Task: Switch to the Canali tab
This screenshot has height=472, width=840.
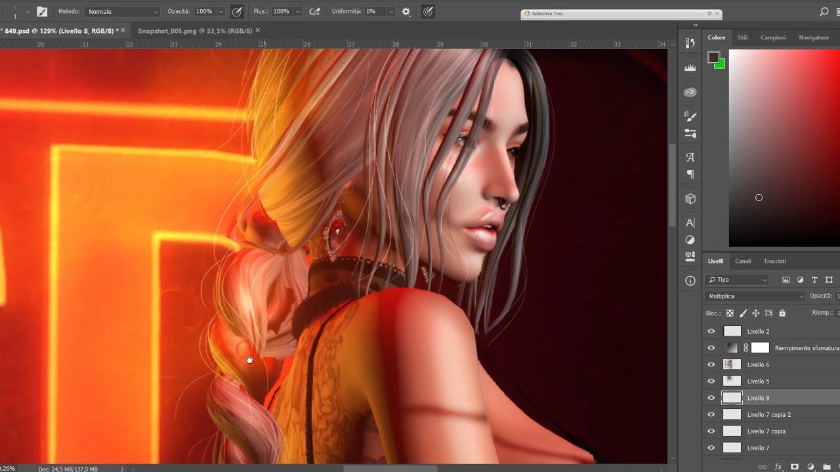Action: coord(743,261)
